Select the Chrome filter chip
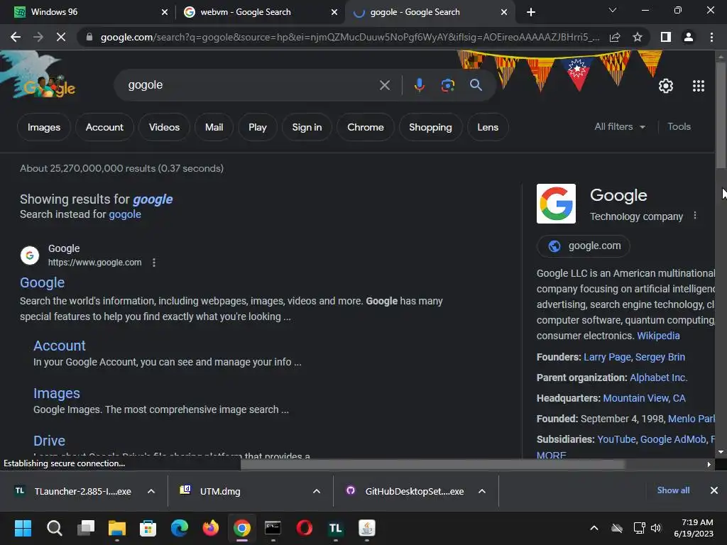The image size is (727, 545). click(366, 127)
